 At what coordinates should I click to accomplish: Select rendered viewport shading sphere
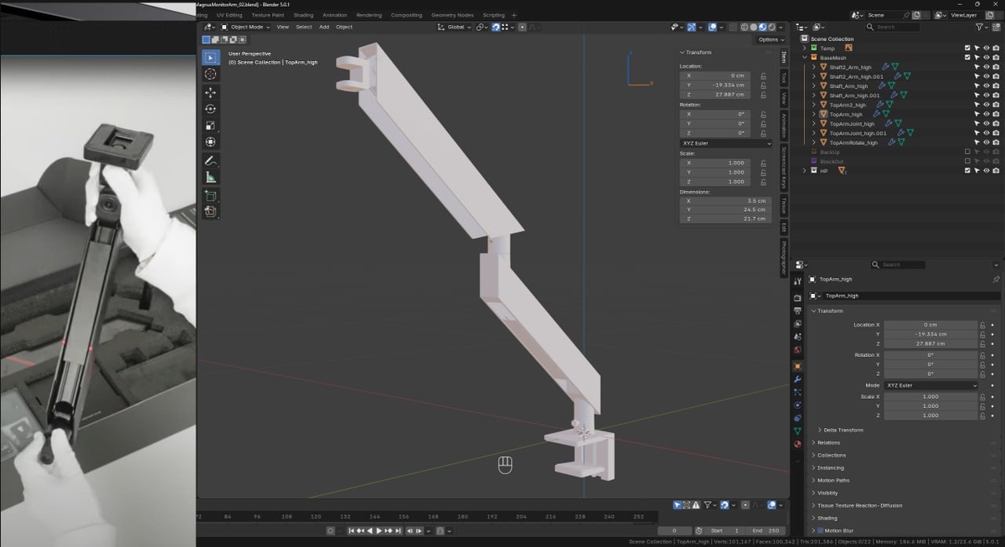tap(771, 27)
